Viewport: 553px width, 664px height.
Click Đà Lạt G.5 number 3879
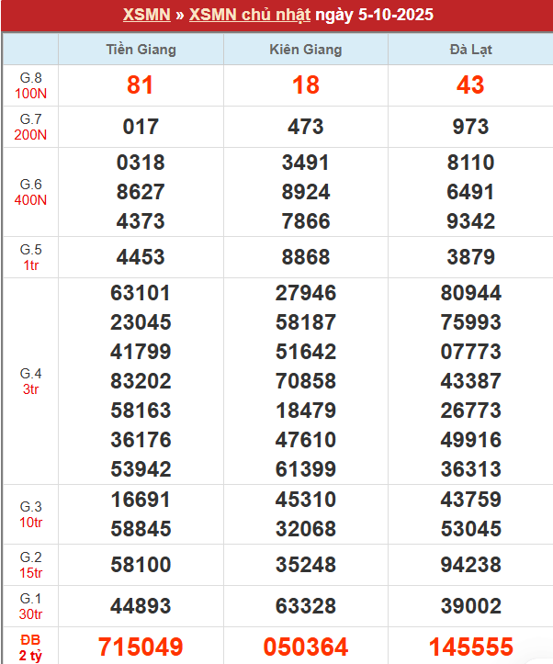470,257
